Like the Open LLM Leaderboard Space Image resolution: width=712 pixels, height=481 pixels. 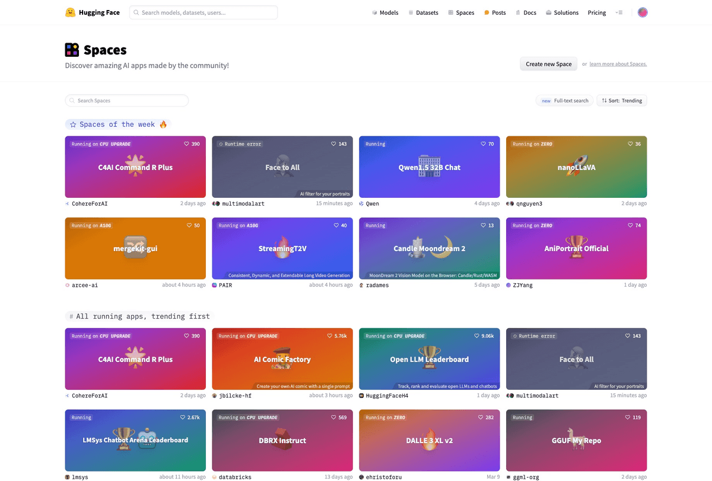(x=476, y=336)
